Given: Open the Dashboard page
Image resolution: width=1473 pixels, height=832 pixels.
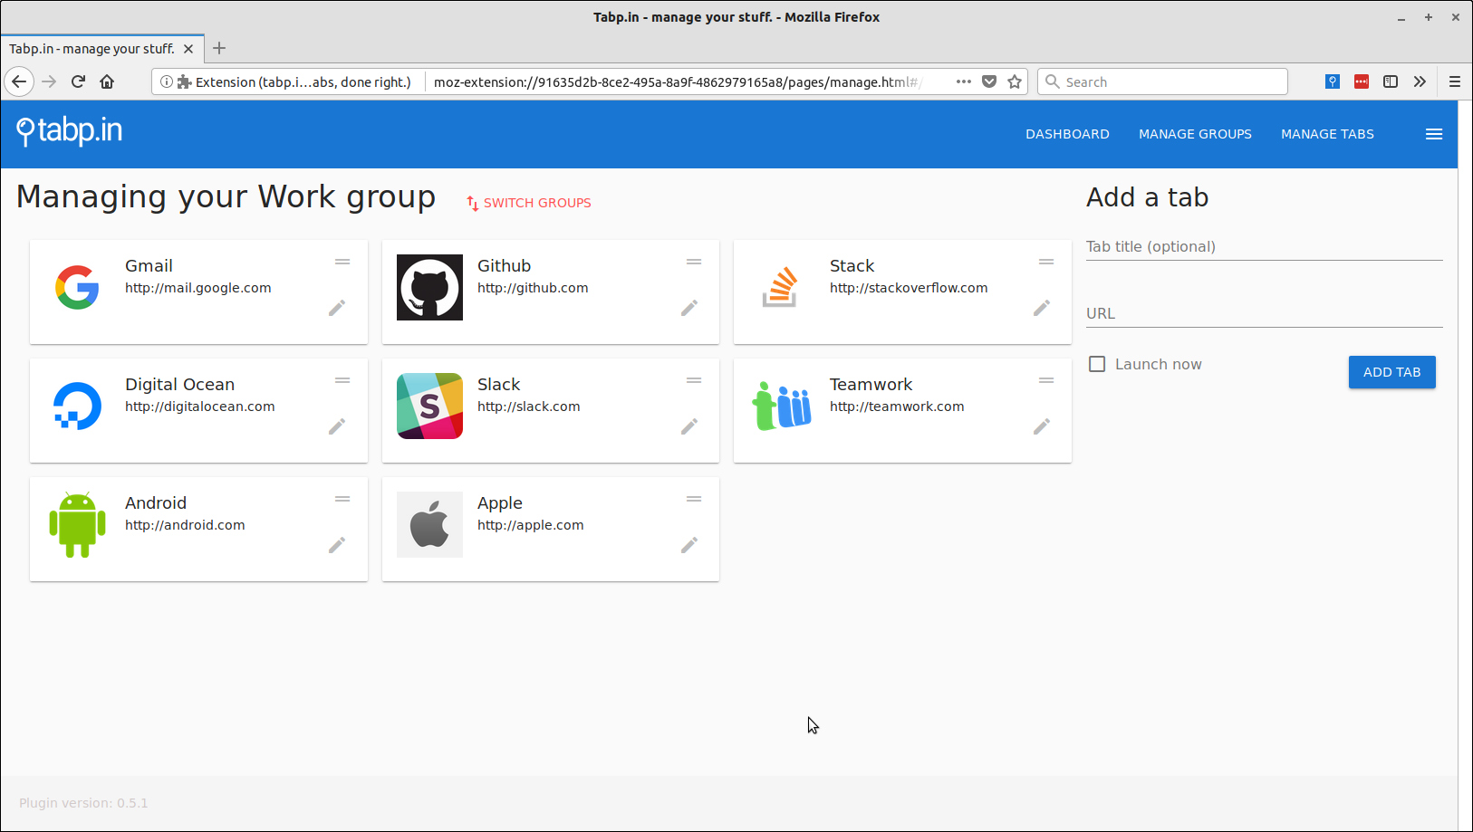Looking at the screenshot, I should point(1067,134).
